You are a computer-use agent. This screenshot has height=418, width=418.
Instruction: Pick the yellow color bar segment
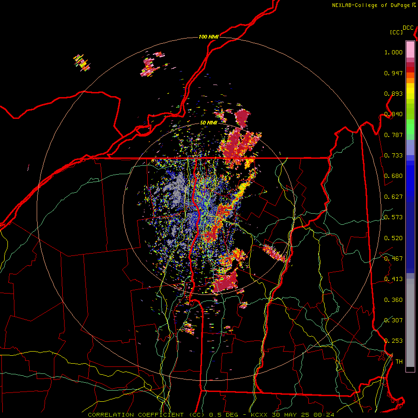pos(410,91)
